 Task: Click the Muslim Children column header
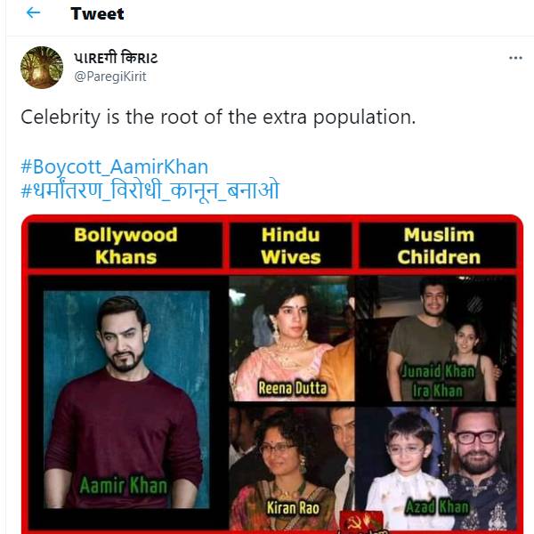pos(439,246)
